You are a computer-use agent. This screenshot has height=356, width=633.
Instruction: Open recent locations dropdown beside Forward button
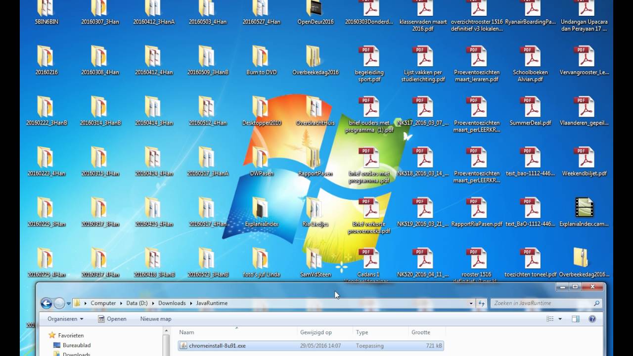pos(68,304)
